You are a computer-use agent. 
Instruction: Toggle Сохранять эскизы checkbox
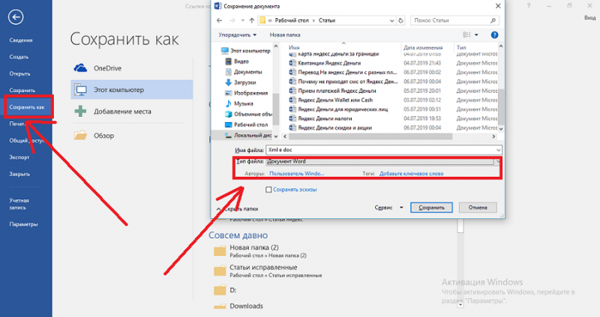tap(268, 190)
